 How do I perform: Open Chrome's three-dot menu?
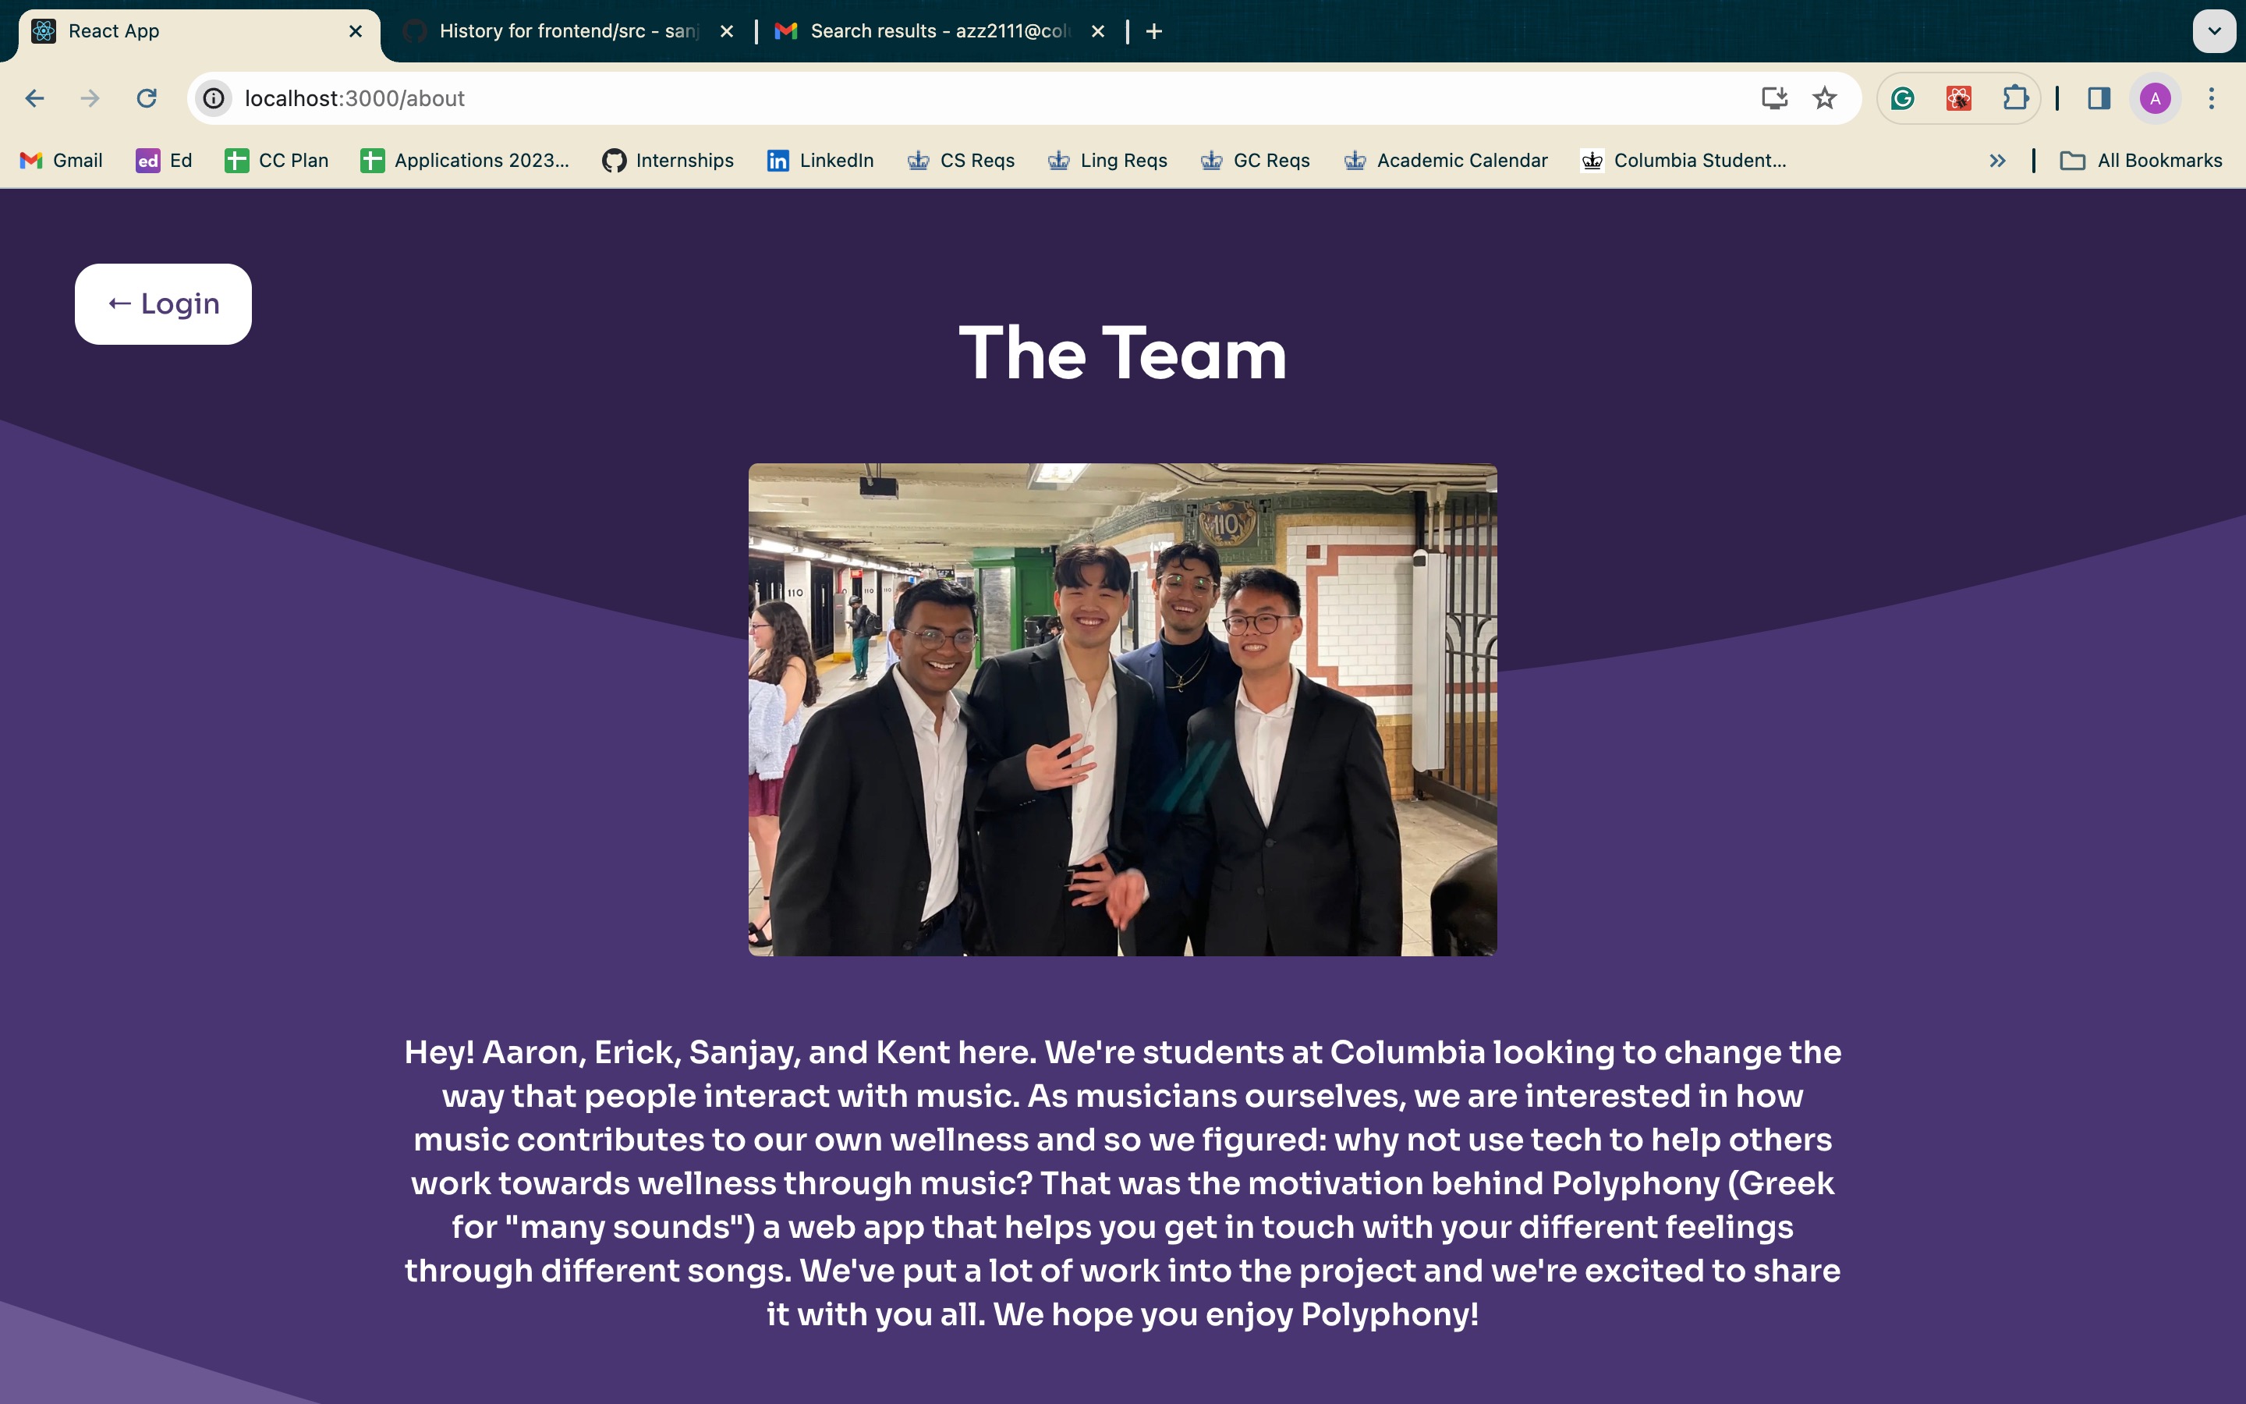[2212, 98]
